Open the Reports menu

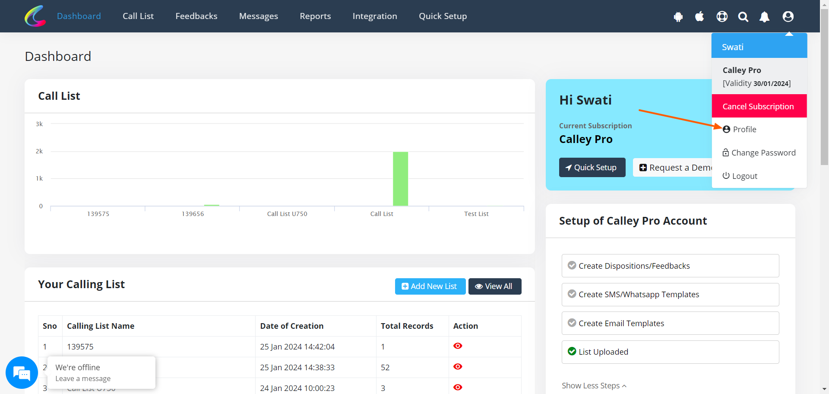315,16
